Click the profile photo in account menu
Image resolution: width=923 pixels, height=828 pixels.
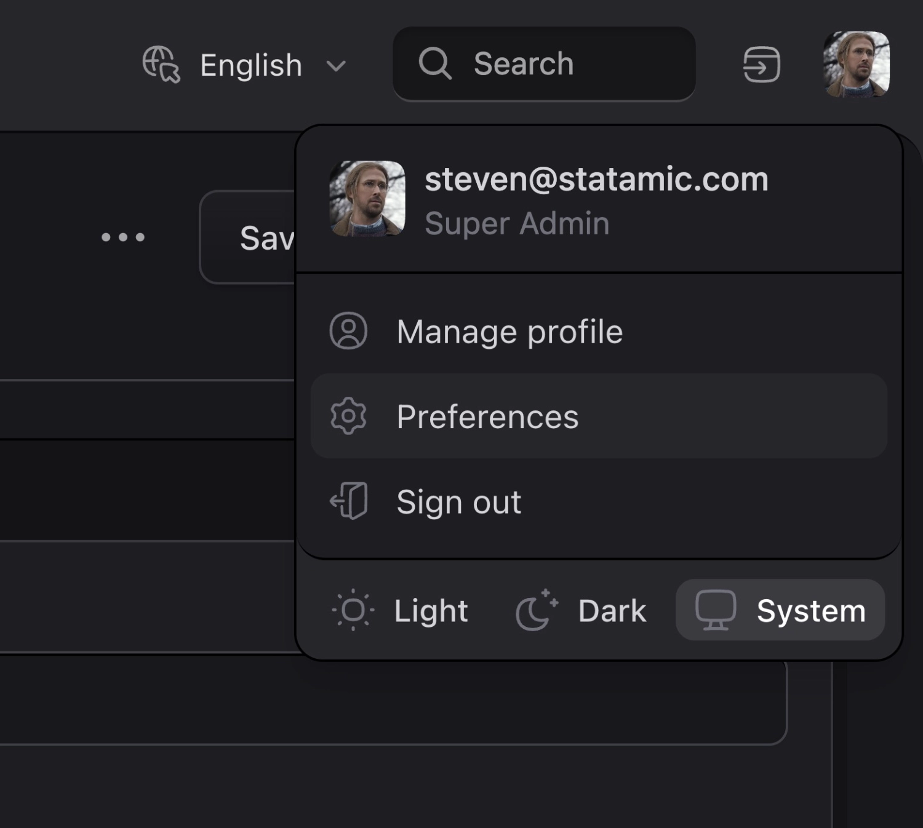click(367, 199)
